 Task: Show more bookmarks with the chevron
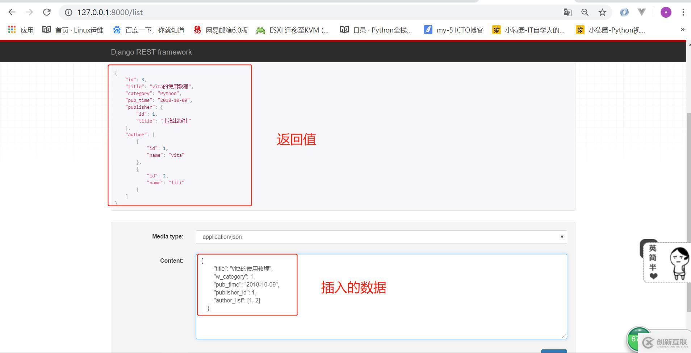tap(683, 30)
